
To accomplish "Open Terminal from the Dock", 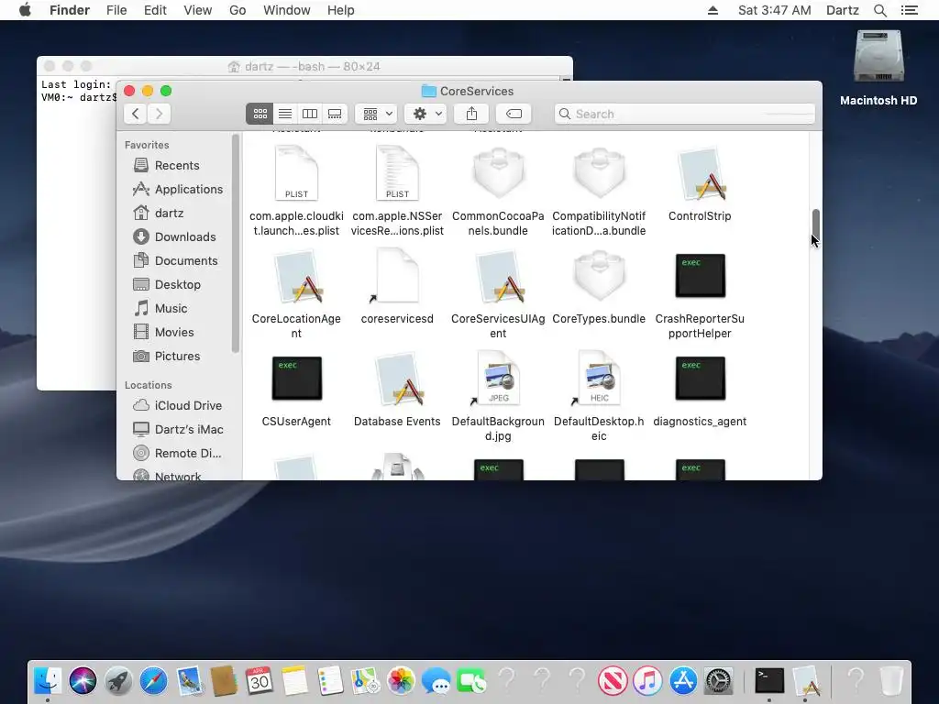I will click(x=769, y=681).
